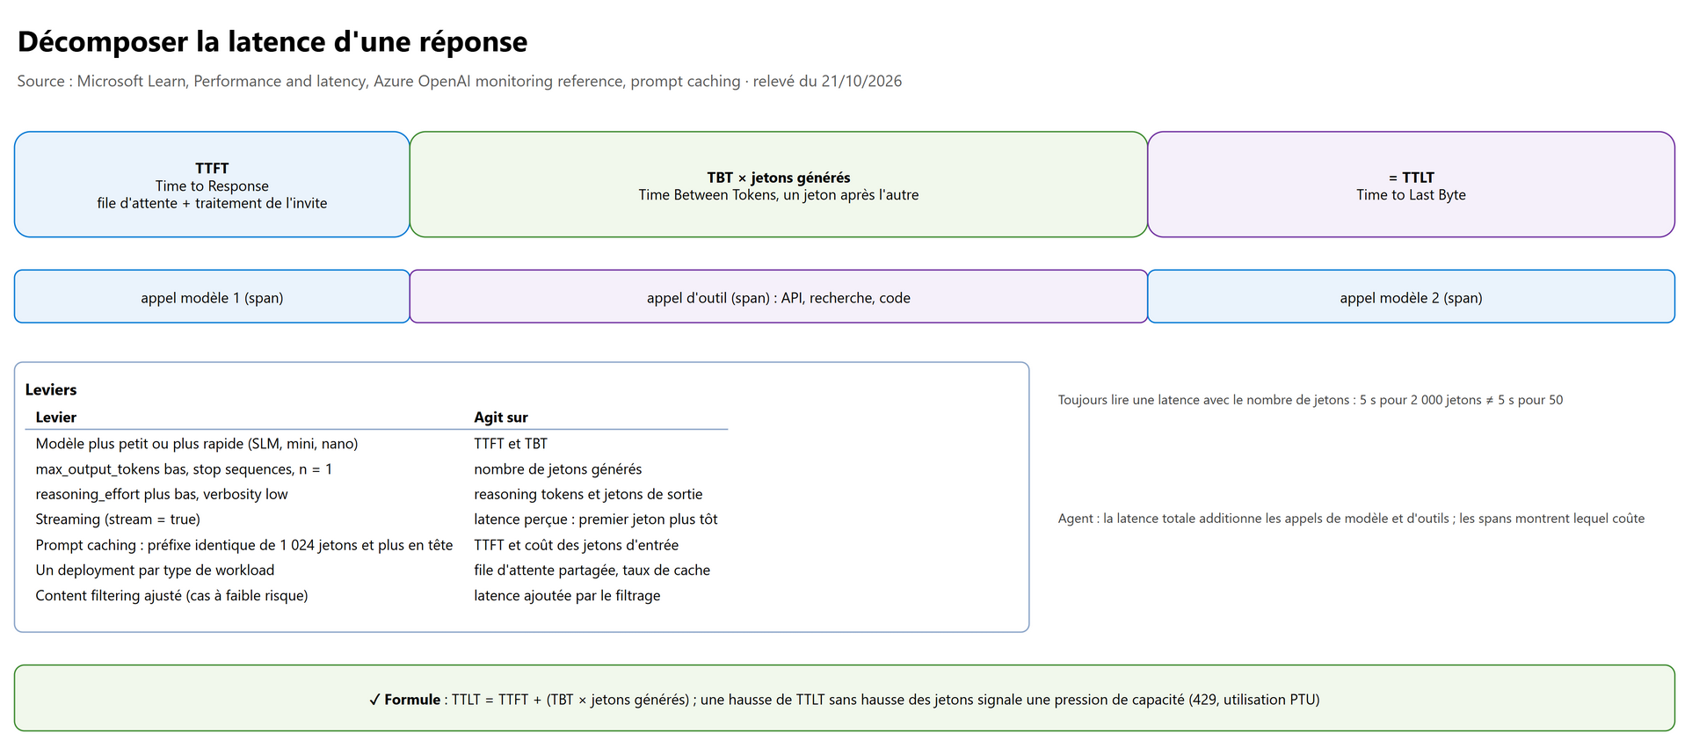Click the note 'Toujours lire une latence avec le nombre de jetons'
The image size is (1692, 748).
click(x=1311, y=400)
